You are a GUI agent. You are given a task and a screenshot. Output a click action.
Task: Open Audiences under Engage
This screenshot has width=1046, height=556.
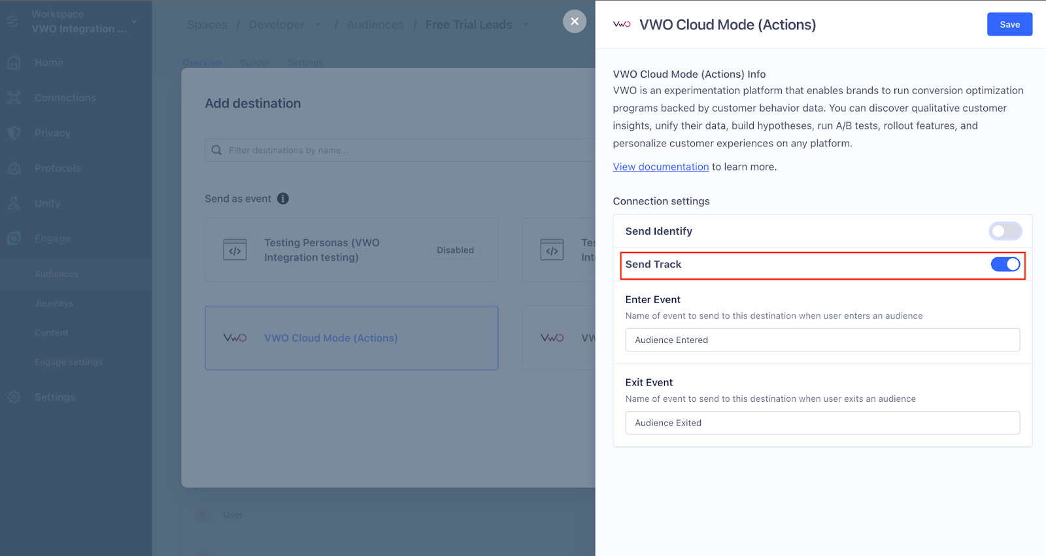click(x=57, y=274)
